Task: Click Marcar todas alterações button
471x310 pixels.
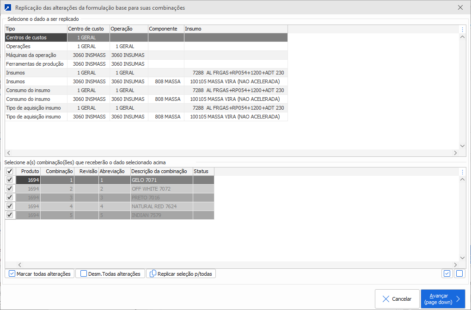Action: (x=39, y=274)
